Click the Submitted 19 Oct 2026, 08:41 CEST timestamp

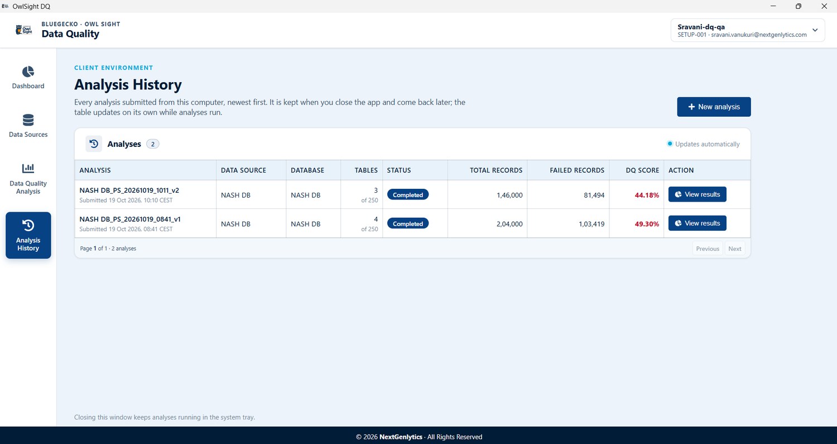[x=126, y=230]
